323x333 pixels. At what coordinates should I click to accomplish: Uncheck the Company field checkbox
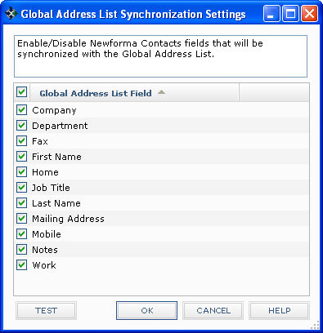point(21,110)
